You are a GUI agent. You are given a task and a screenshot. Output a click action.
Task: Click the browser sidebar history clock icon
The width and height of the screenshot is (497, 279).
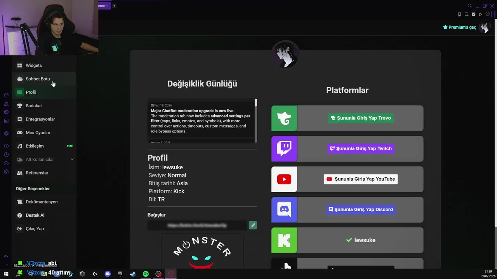tap(6, 155)
